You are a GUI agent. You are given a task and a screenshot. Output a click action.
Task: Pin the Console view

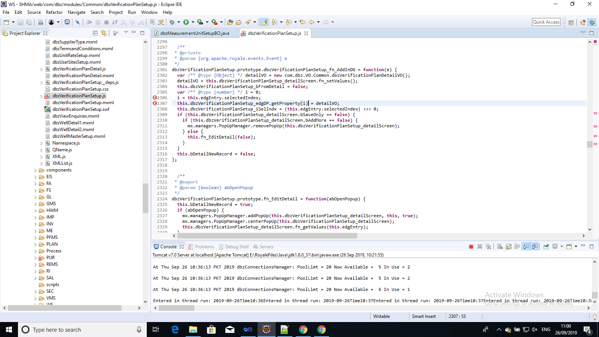tap(546, 246)
